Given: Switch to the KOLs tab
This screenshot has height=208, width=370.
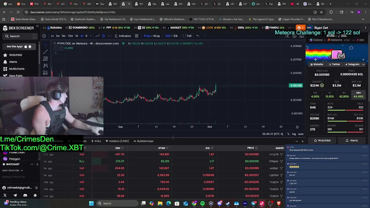Looking at the screenshot, I should [x=96, y=141].
